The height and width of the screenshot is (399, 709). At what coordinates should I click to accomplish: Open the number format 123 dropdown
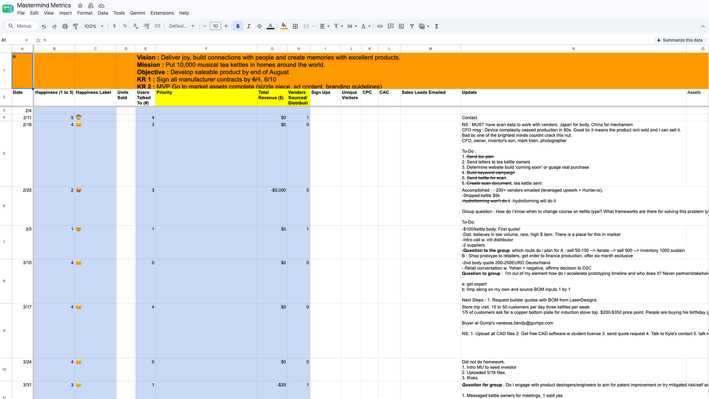pos(157,26)
